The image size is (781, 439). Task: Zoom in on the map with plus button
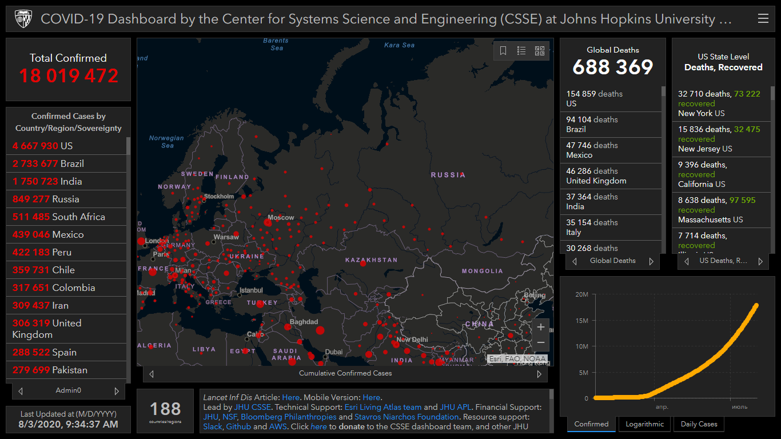pyautogui.click(x=540, y=328)
